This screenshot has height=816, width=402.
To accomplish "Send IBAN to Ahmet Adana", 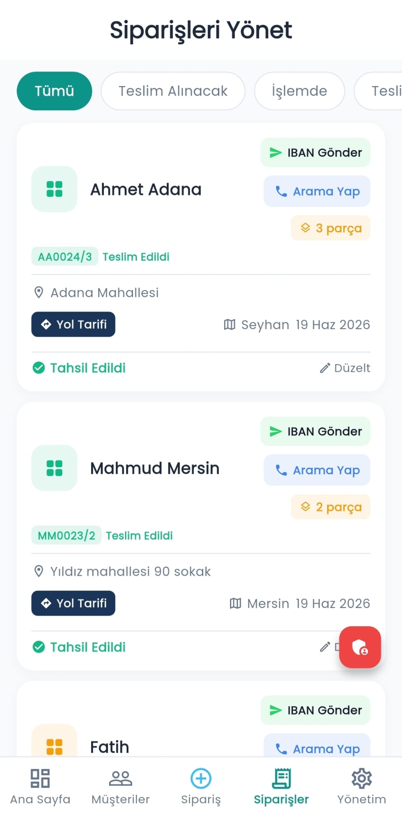I will point(315,153).
